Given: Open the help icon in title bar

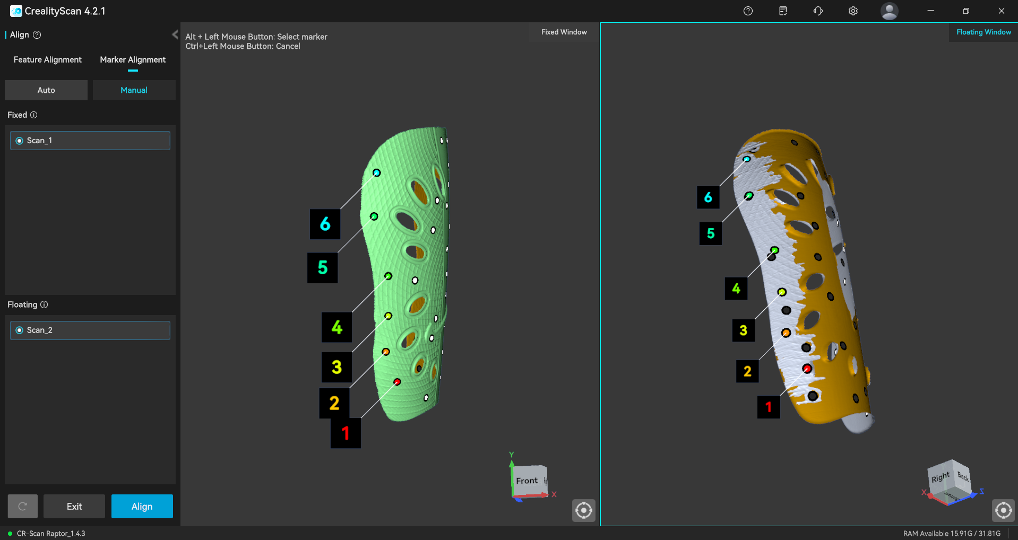Looking at the screenshot, I should click(x=748, y=11).
